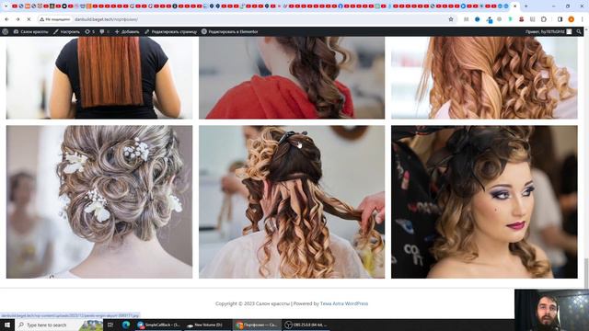
Task: Open the tab search dropdown arrow
Action: (x=6, y=6)
